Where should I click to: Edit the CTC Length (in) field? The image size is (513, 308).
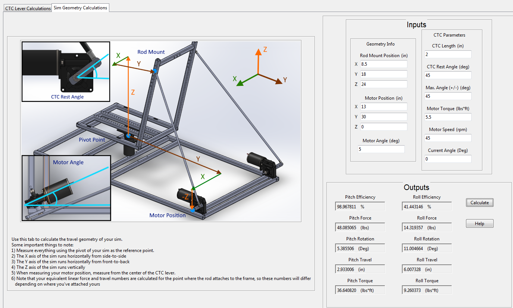(x=448, y=55)
